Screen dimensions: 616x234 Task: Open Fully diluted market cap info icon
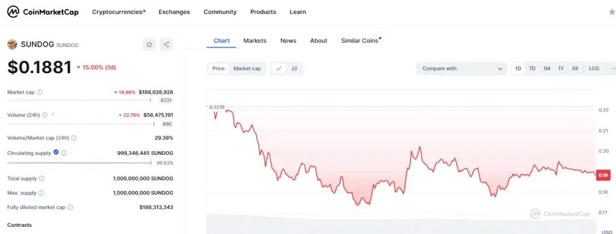pos(70,208)
